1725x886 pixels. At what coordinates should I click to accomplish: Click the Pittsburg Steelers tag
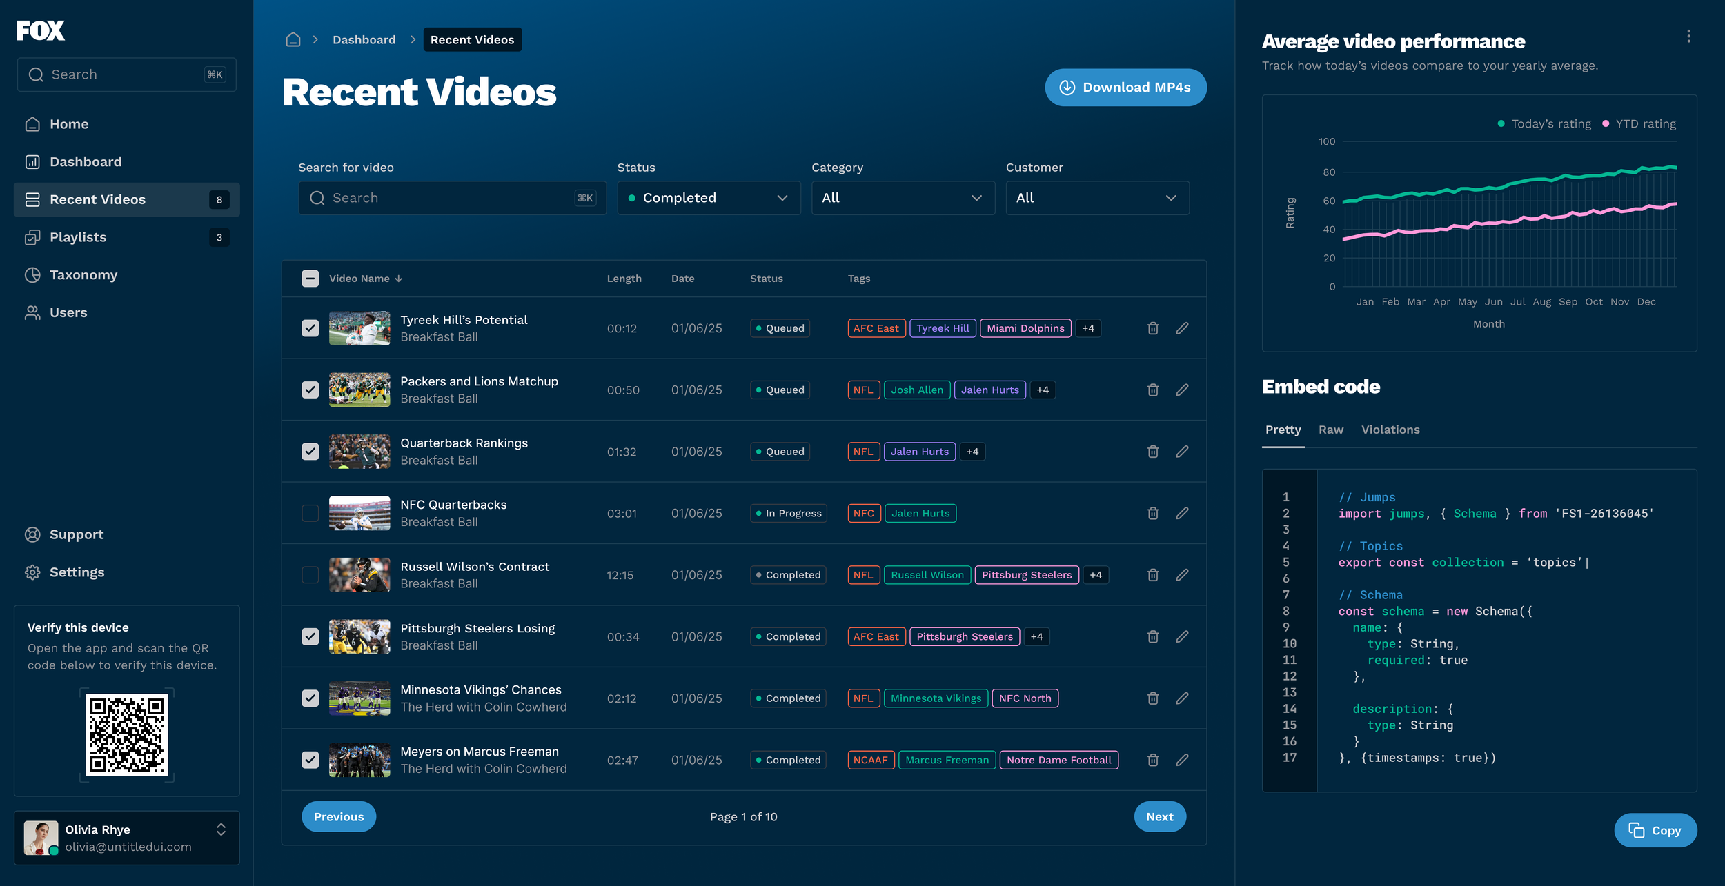pyautogui.click(x=1027, y=575)
